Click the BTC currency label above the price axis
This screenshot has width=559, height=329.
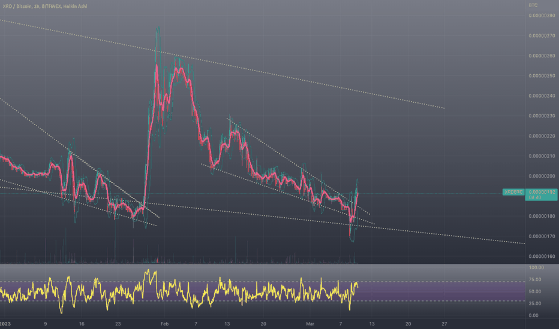[x=533, y=5]
